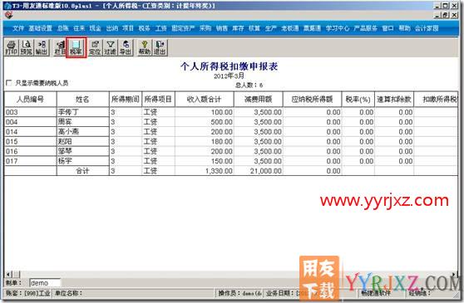Viewport: 464px width, 303px height.
Task: Open the 生产 menu
Action: (x=271, y=28)
